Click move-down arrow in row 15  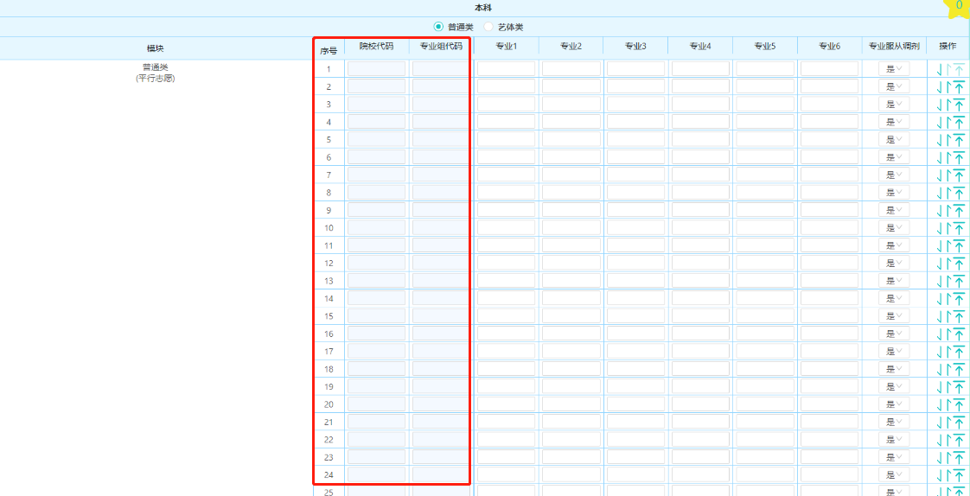(939, 316)
